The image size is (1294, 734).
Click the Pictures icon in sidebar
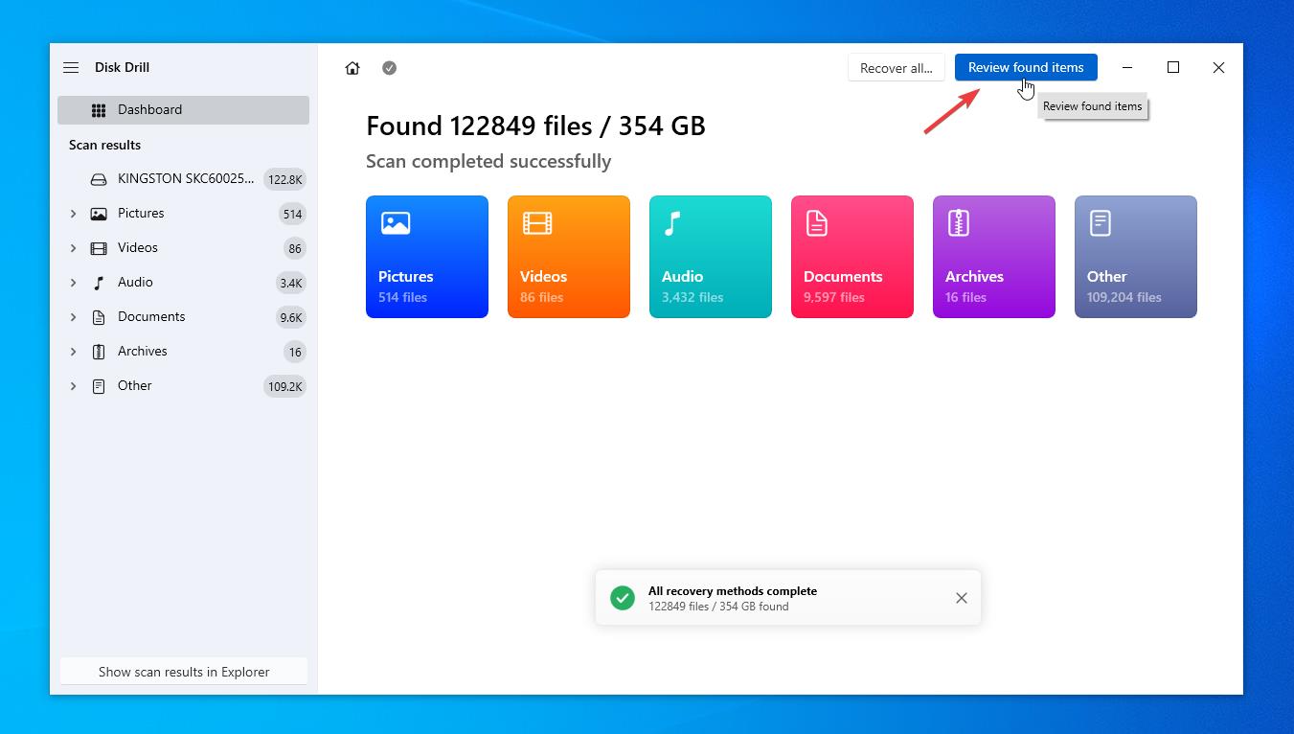[99, 214]
